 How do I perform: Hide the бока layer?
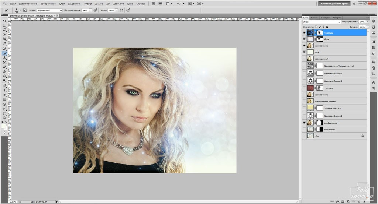304,39
